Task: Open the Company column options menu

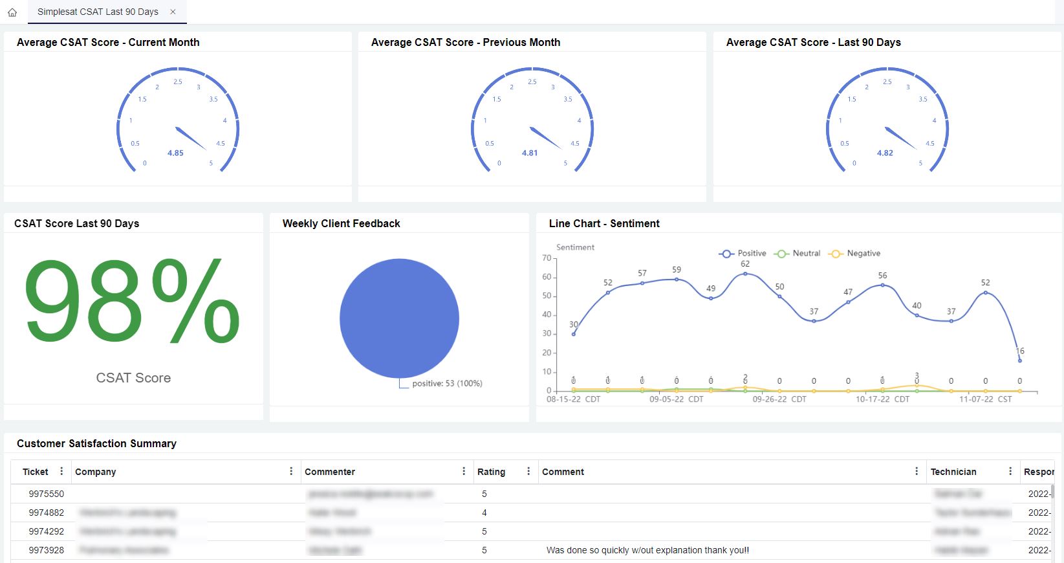Action: (291, 471)
